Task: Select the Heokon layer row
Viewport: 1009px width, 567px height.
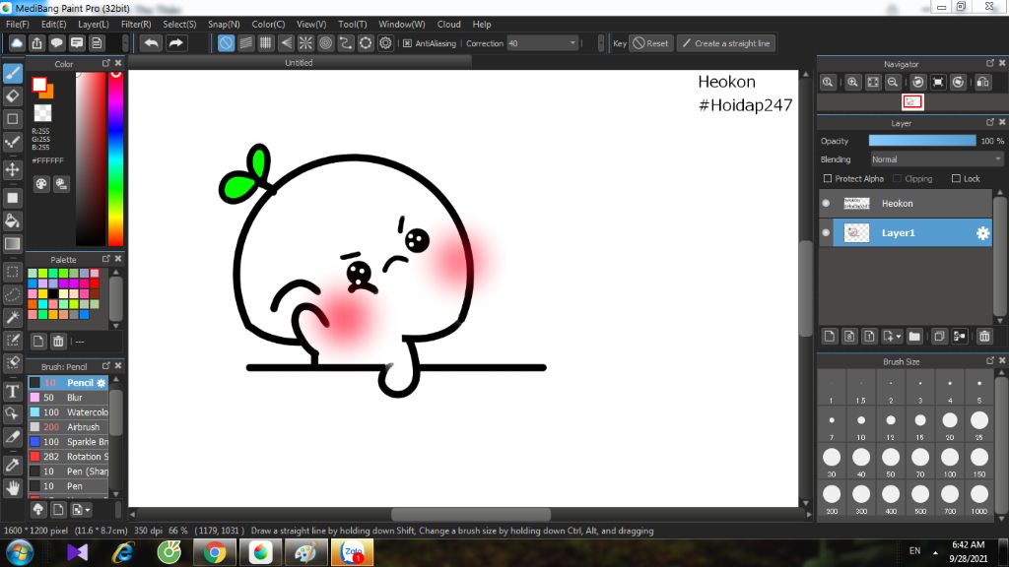Action: [907, 203]
